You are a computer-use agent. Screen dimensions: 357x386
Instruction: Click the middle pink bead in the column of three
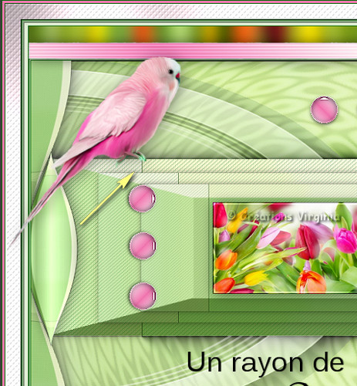(x=143, y=245)
